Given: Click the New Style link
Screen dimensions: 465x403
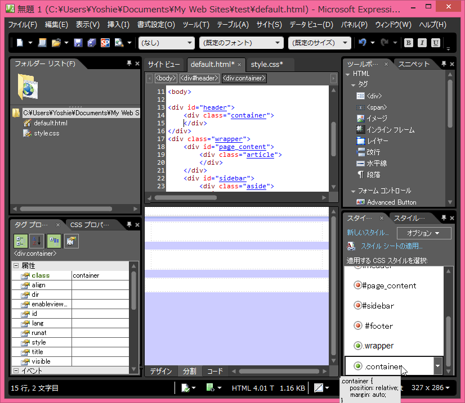Looking at the screenshot, I should pyautogui.click(x=368, y=233).
